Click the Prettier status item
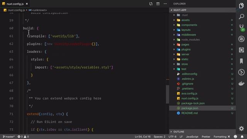Image resolution: width=247 pixels, height=139 pixels. [x=206, y=137]
